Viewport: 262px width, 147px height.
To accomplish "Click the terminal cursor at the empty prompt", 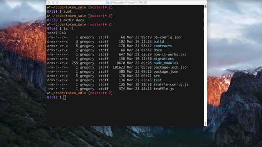I will [65, 97].
